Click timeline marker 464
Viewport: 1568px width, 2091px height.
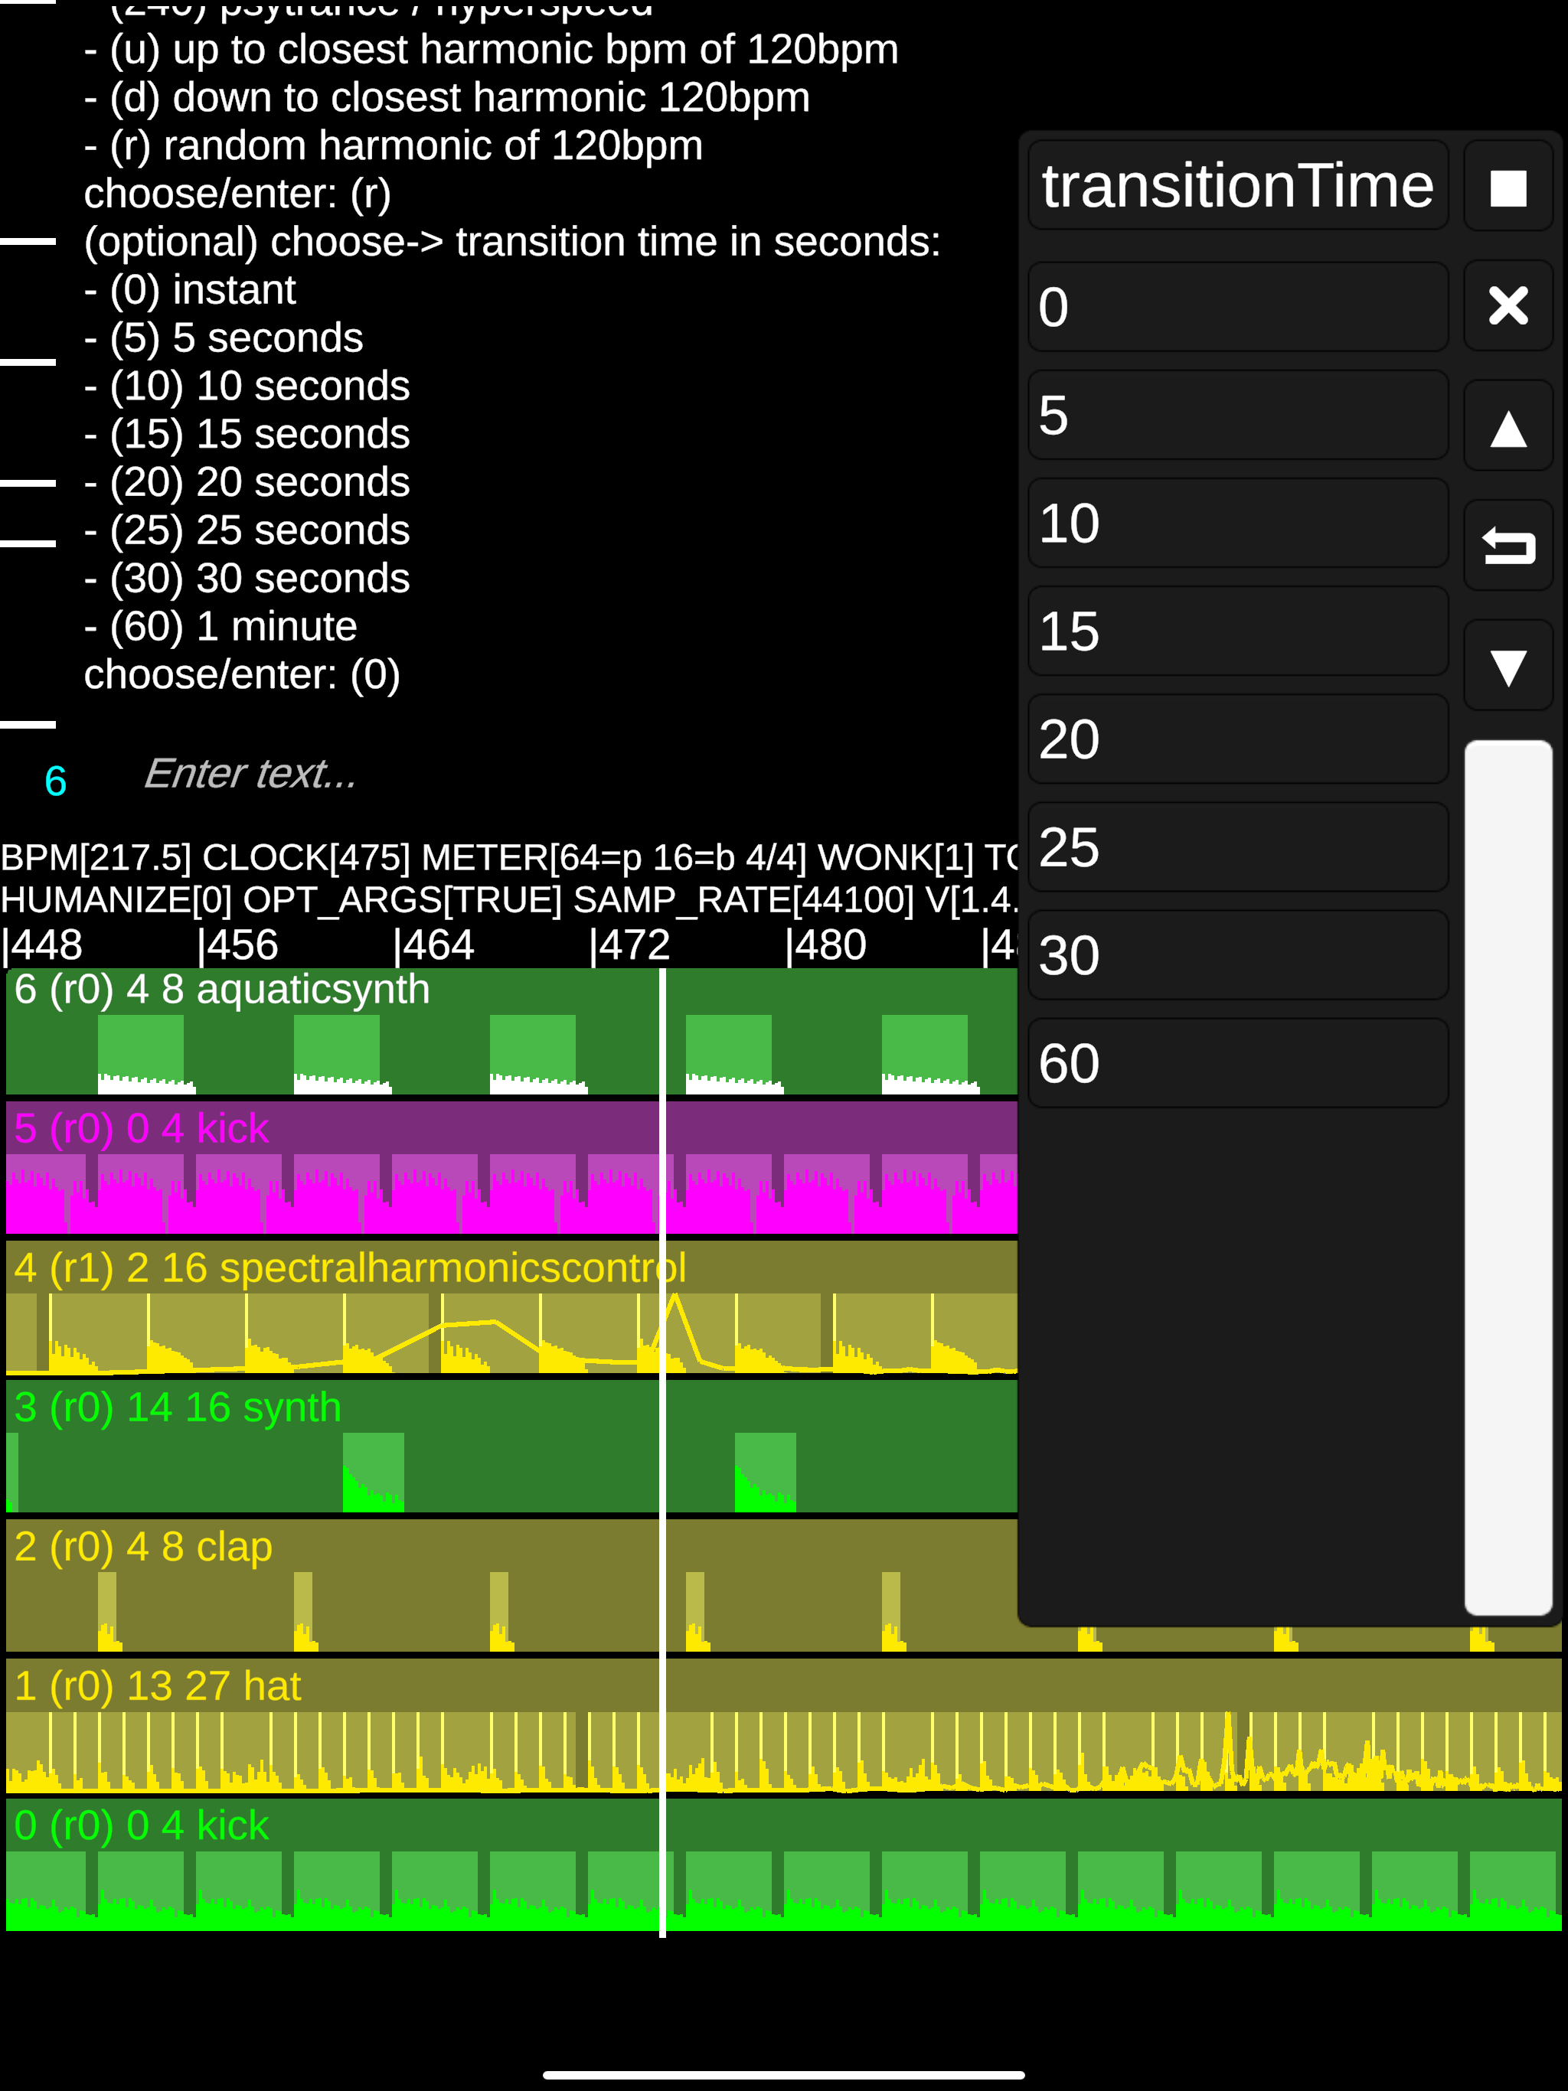(434, 945)
